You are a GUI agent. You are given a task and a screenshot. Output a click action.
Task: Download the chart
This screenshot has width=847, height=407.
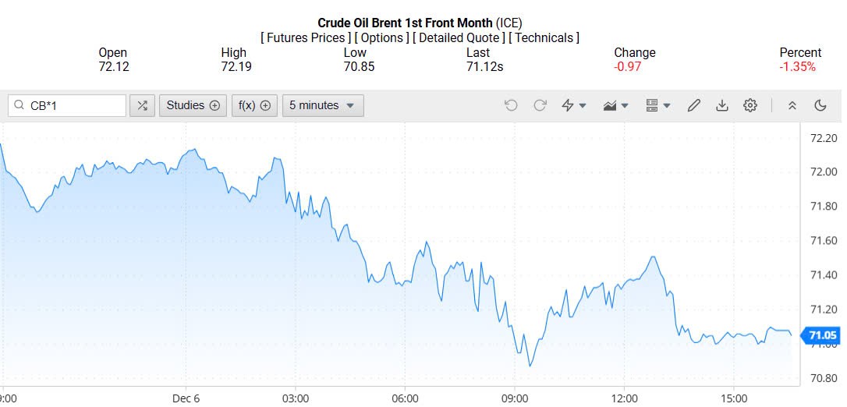point(722,105)
